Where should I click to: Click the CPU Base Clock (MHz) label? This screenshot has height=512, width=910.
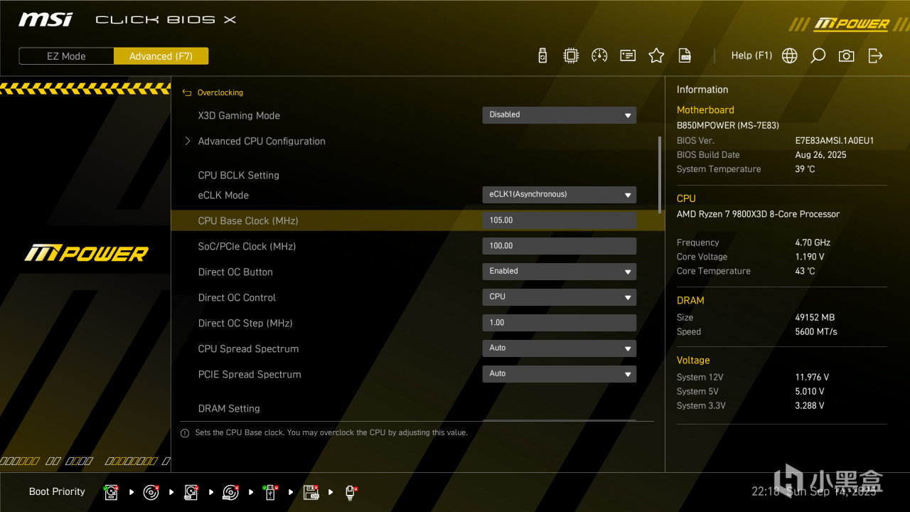248,220
